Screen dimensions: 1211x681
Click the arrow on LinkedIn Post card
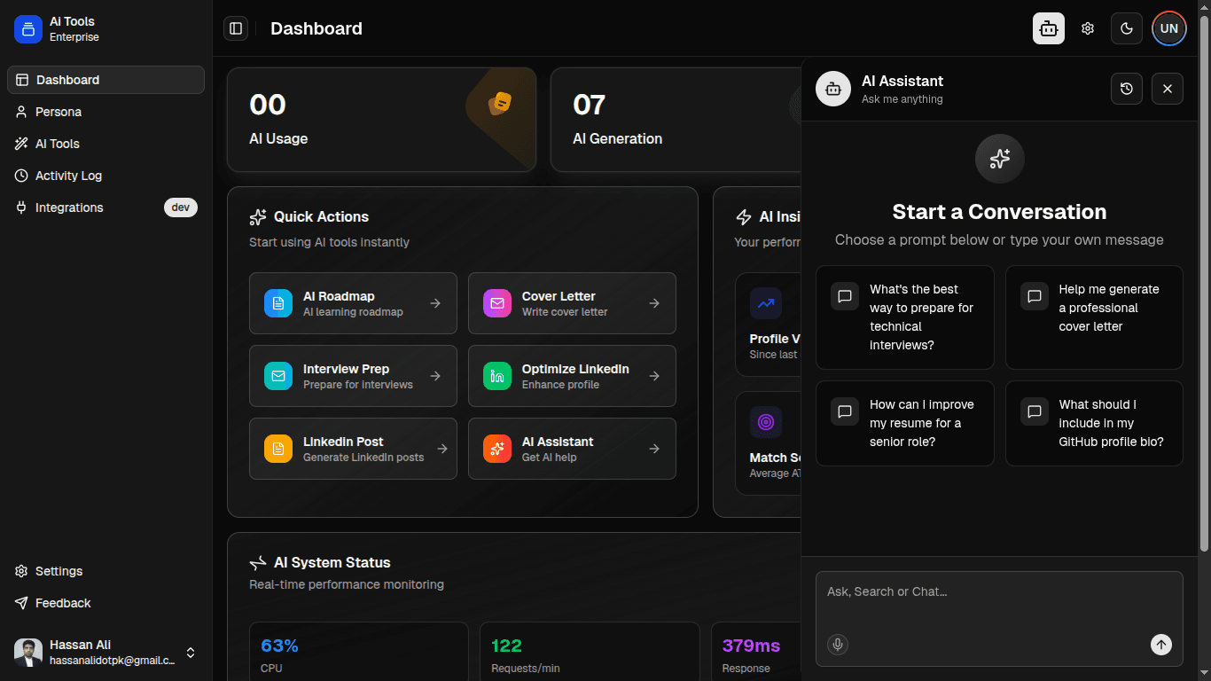pos(441,449)
